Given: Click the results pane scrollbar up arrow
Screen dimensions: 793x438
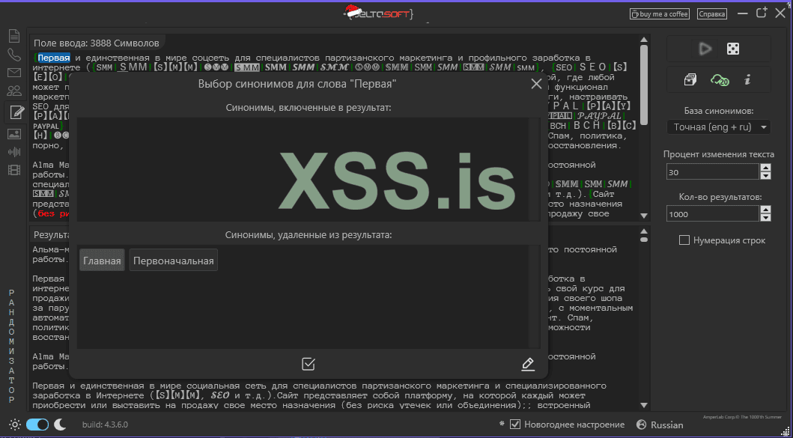Looking at the screenshot, I should pos(644,231).
